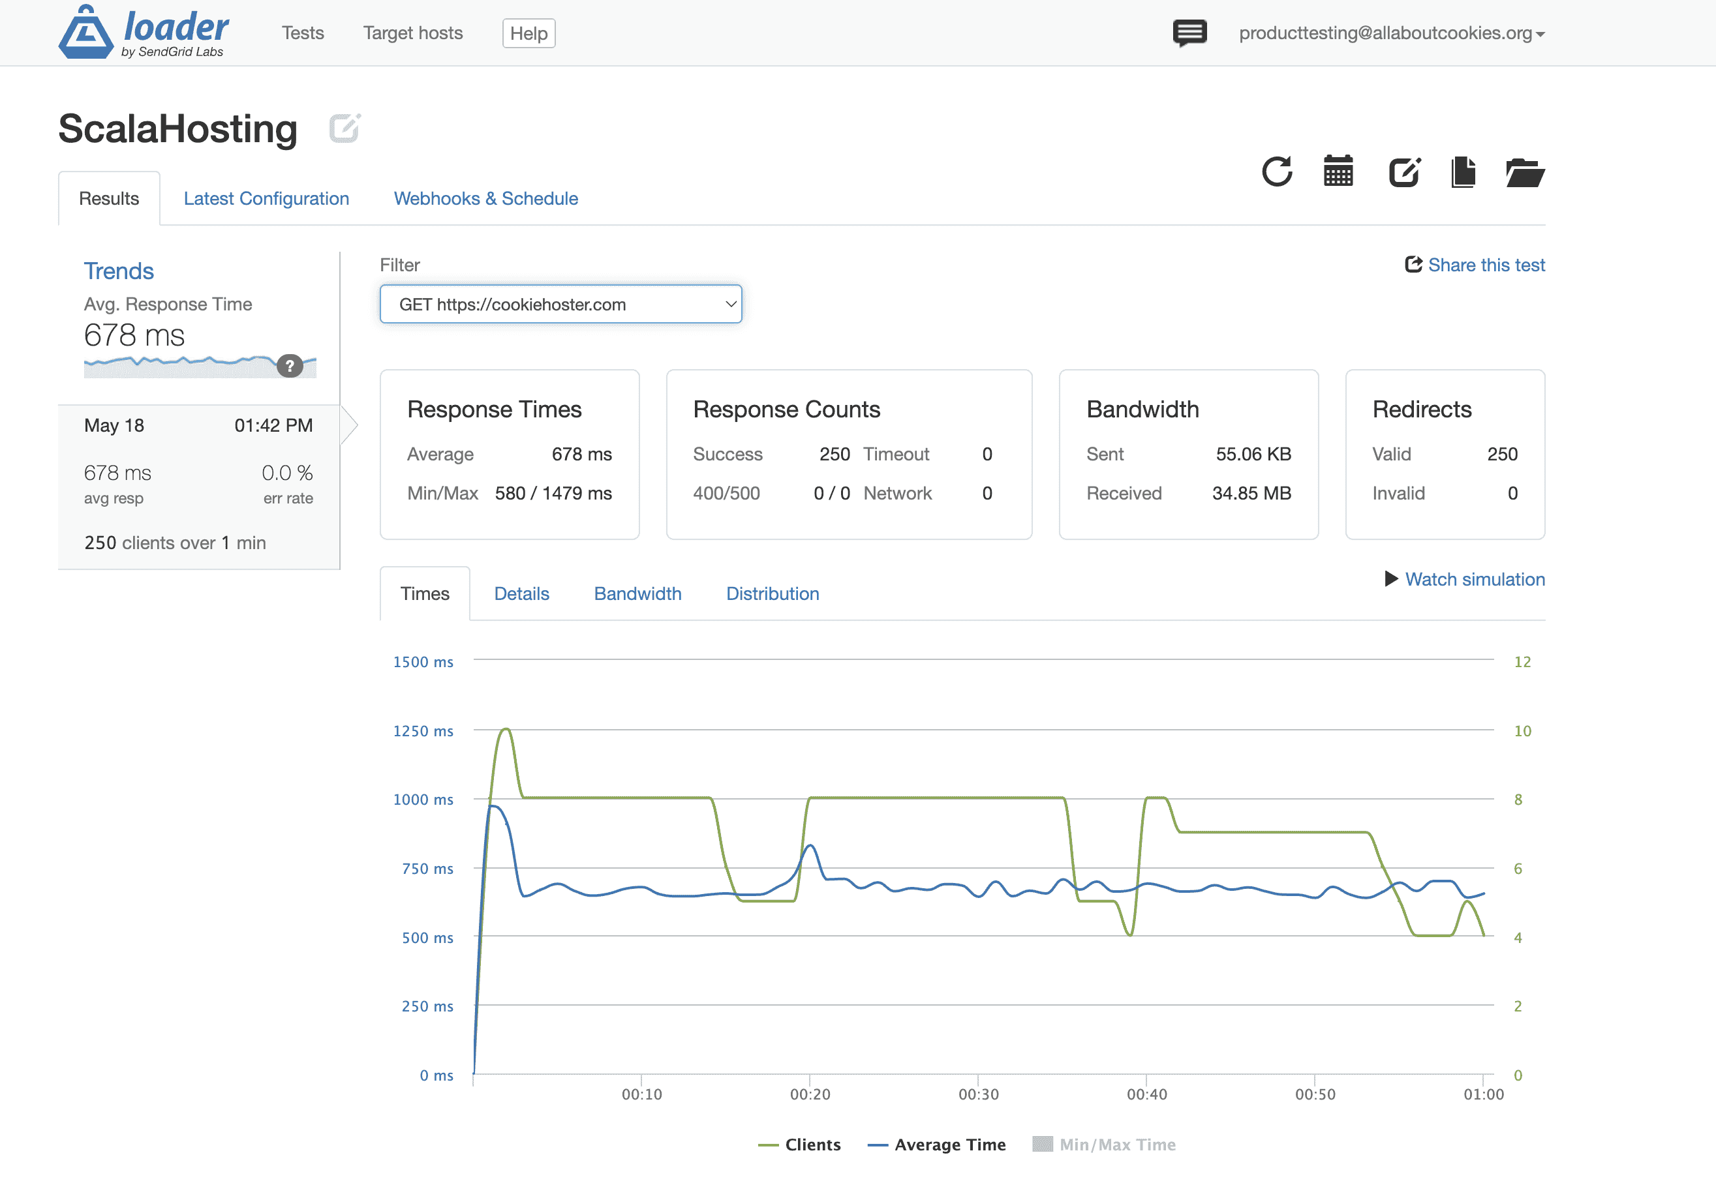
Task: Toggle the Clients legend series
Action: tap(799, 1145)
